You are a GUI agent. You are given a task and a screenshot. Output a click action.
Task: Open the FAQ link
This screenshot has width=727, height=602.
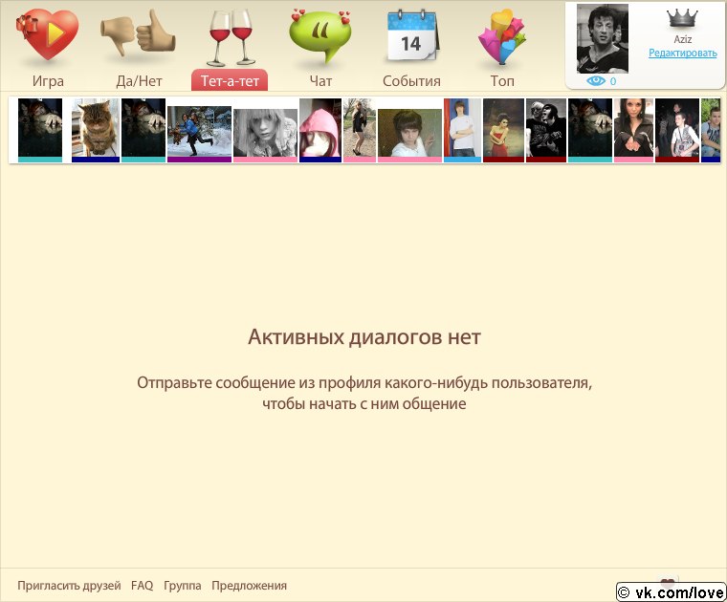pos(142,586)
